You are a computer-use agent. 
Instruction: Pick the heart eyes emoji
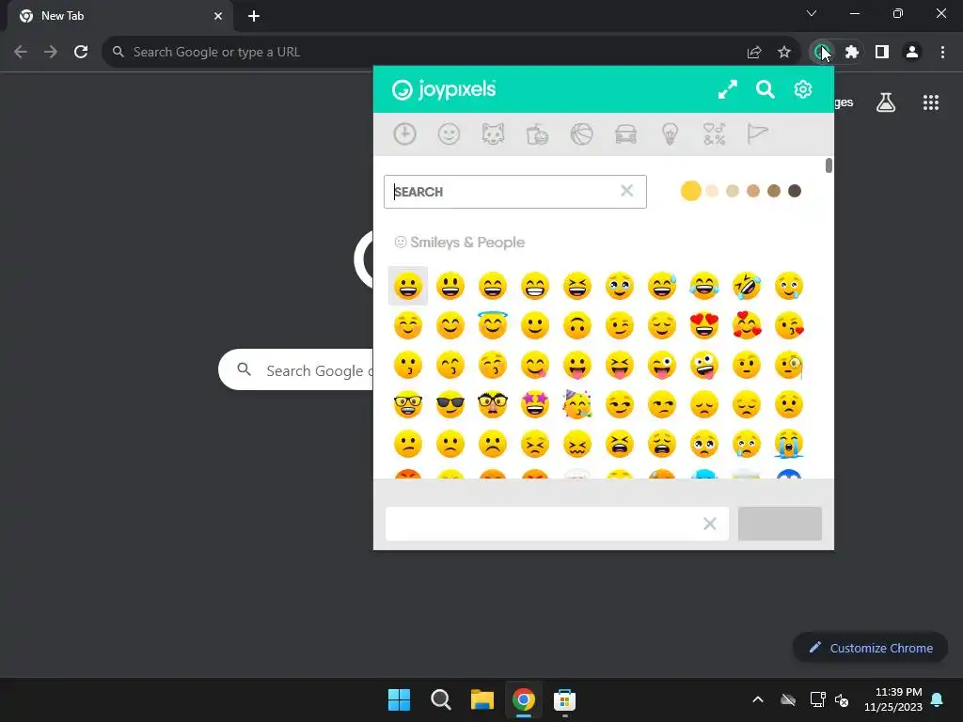[704, 325]
